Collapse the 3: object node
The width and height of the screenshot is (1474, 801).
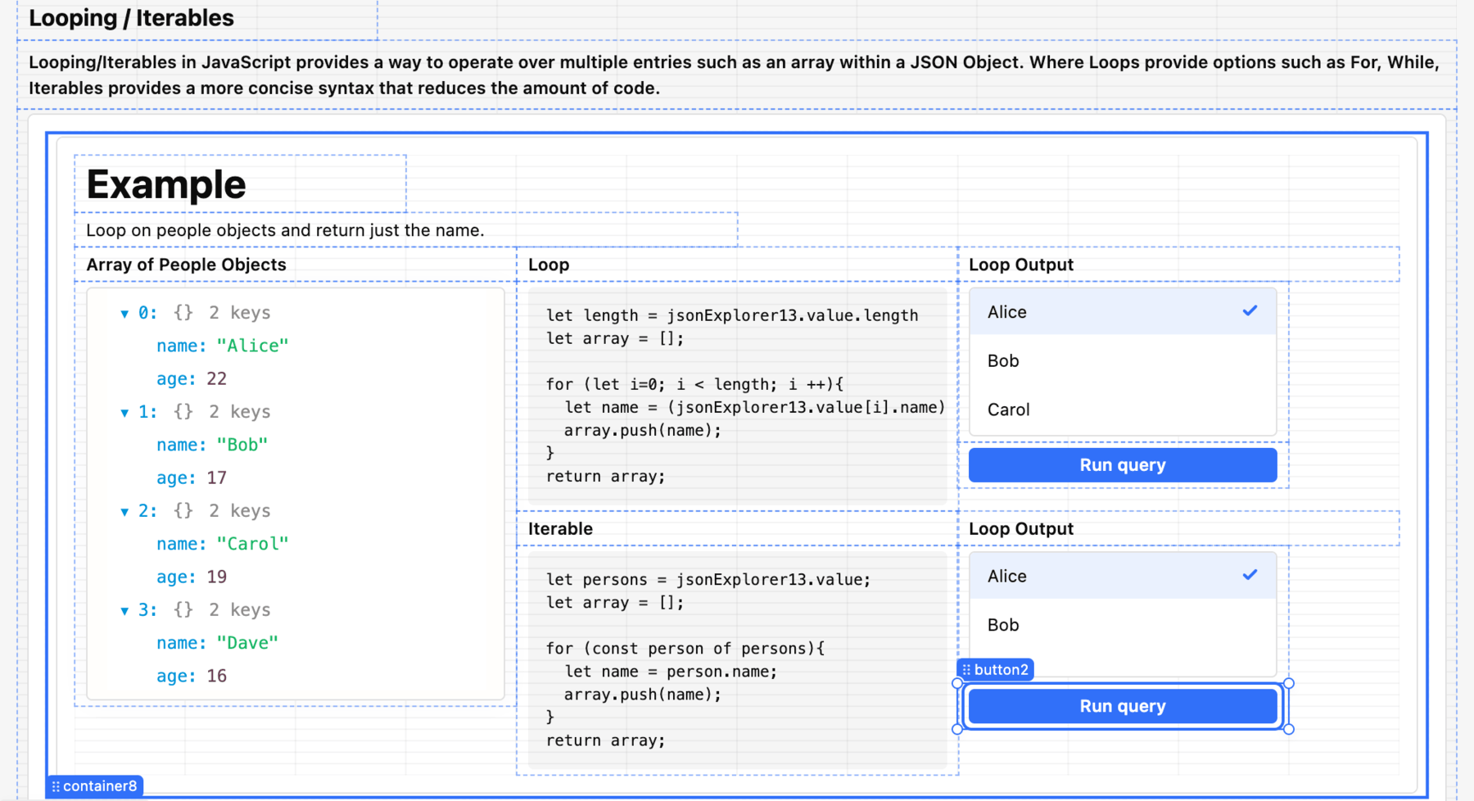(x=124, y=611)
